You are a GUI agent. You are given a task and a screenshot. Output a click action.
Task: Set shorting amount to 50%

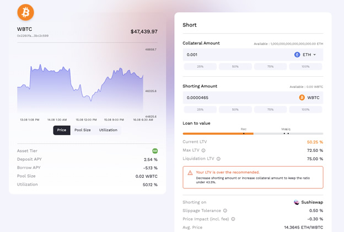[235, 109]
